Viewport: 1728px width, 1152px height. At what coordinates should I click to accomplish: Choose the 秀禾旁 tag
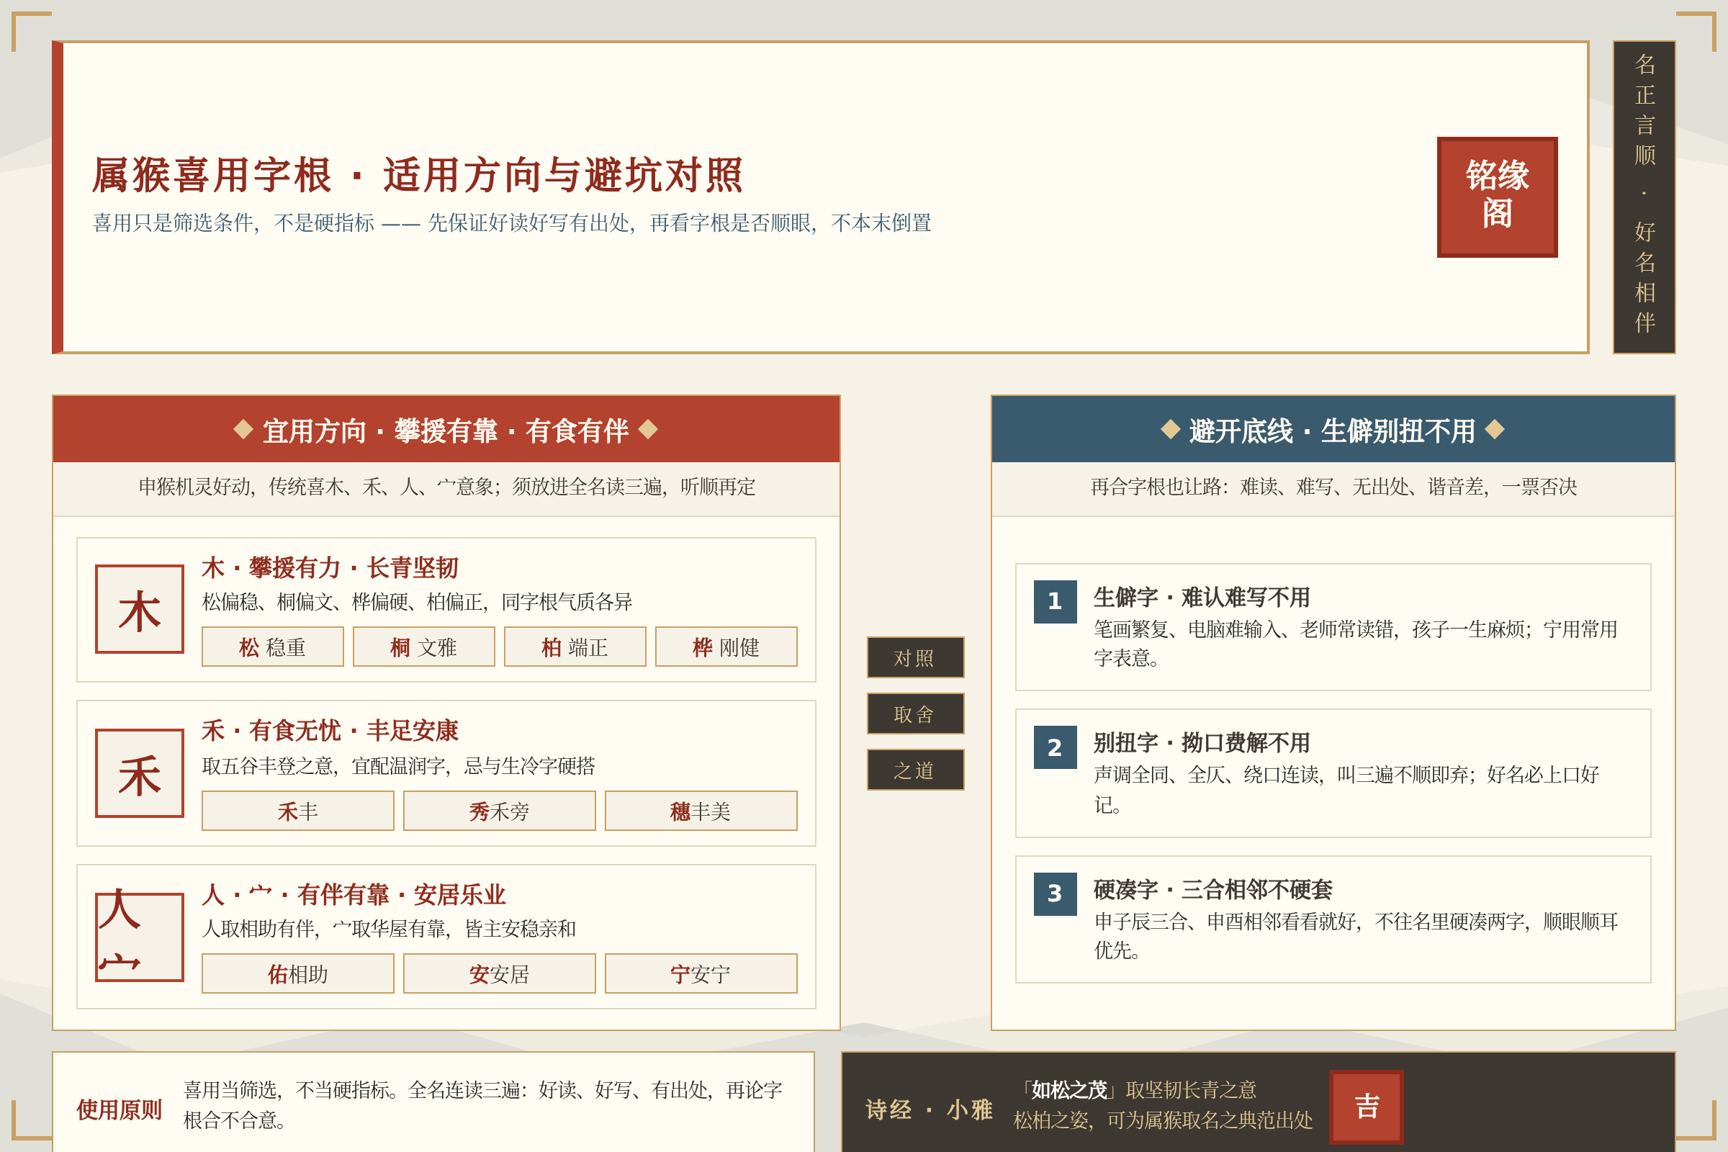coord(500,811)
